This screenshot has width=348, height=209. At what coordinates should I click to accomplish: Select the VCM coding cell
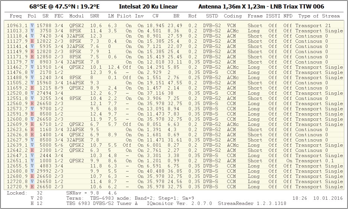tap(231, 26)
